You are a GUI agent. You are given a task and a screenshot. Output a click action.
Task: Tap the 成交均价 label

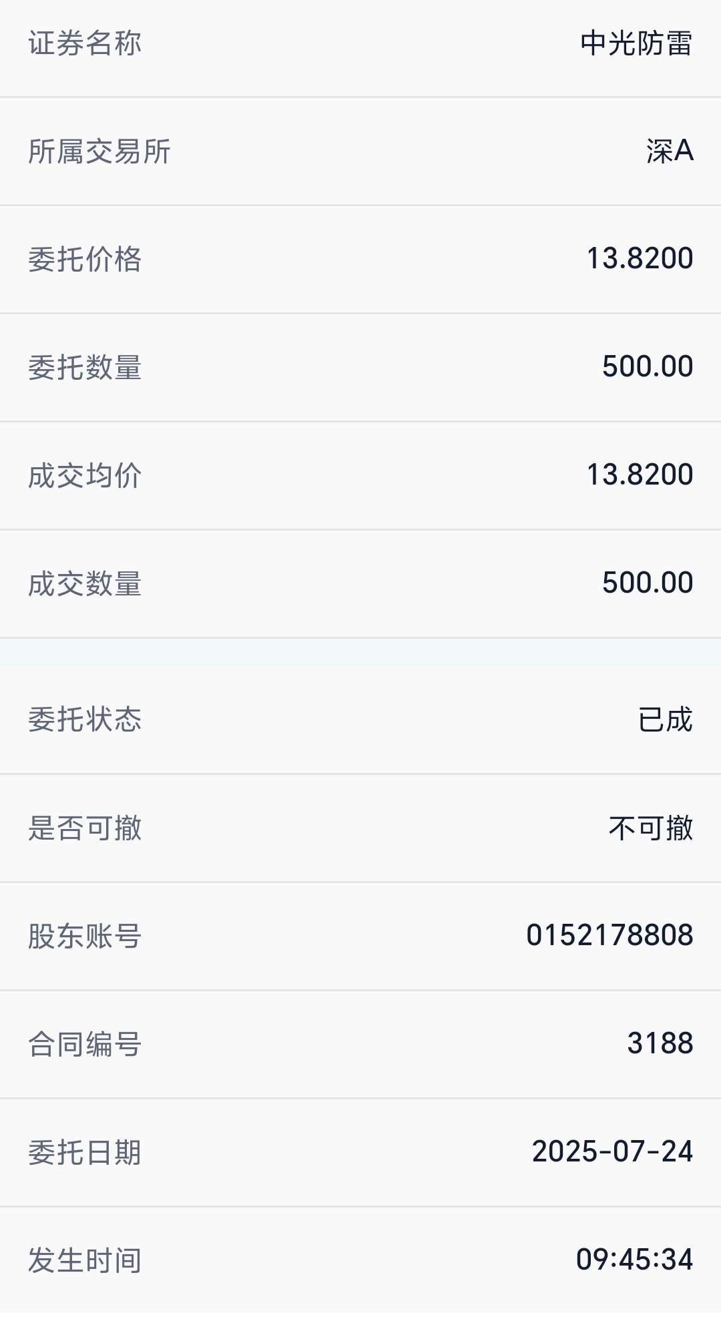pyautogui.click(x=85, y=476)
